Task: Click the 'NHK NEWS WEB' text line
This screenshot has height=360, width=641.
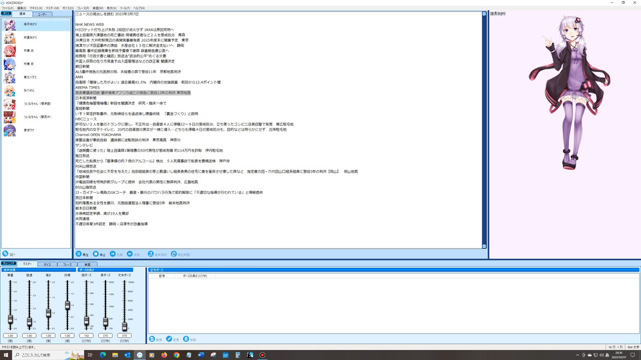Action: (x=89, y=25)
